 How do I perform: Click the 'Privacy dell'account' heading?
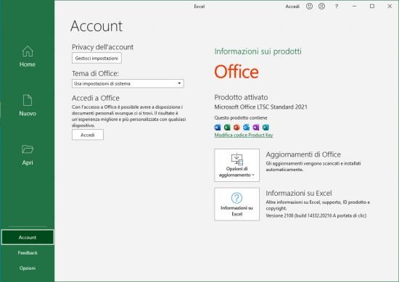(102, 47)
